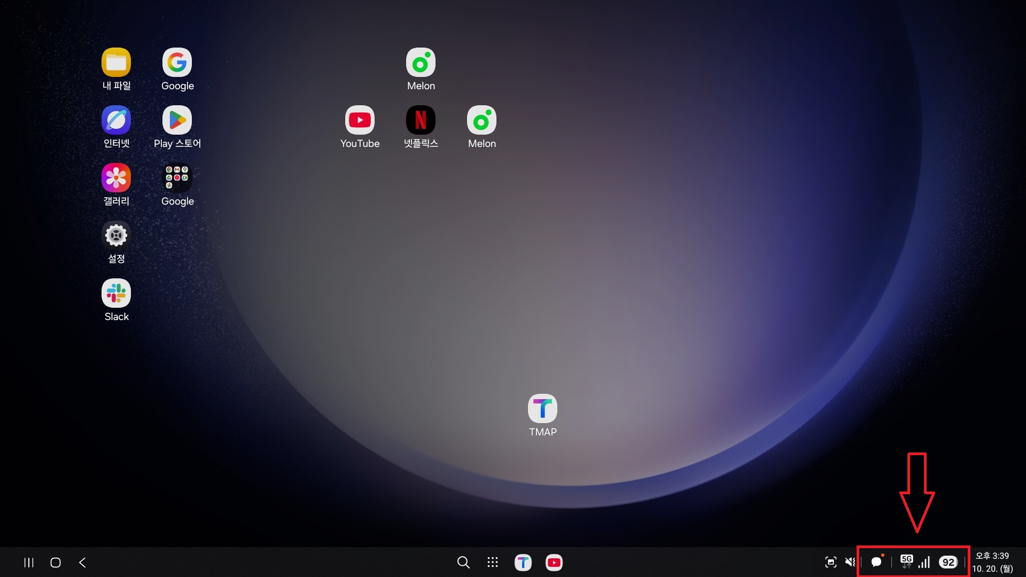1026x577 pixels.
Task: Launch the Slack app
Action: coord(116,293)
